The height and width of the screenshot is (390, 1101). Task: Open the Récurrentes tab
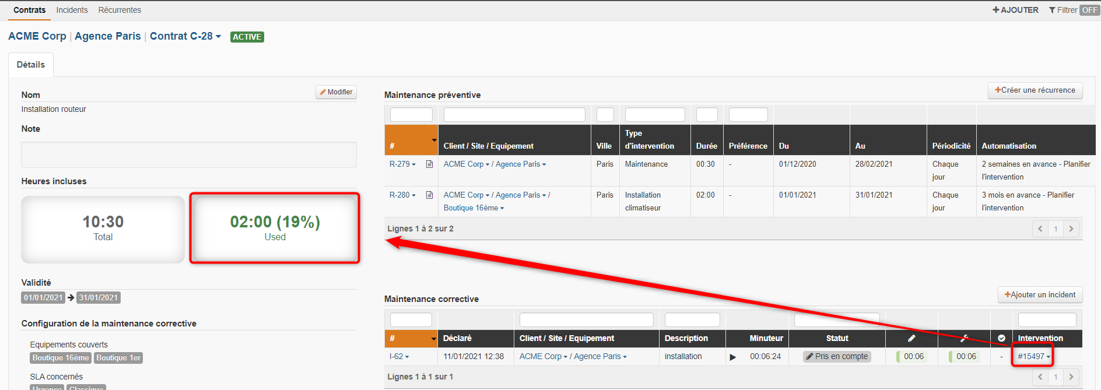(120, 10)
